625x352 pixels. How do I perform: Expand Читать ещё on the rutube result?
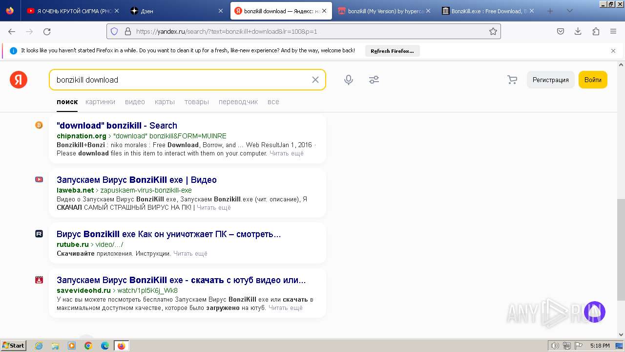click(190, 253)
